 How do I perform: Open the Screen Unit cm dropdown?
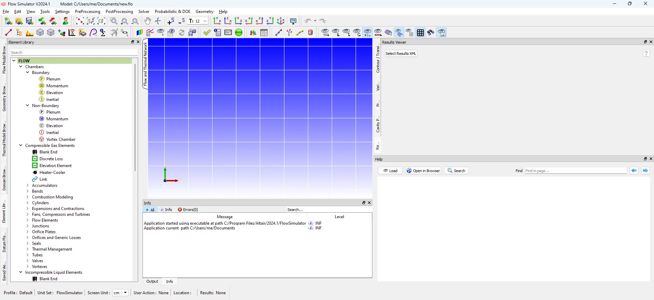coord(120,293)
